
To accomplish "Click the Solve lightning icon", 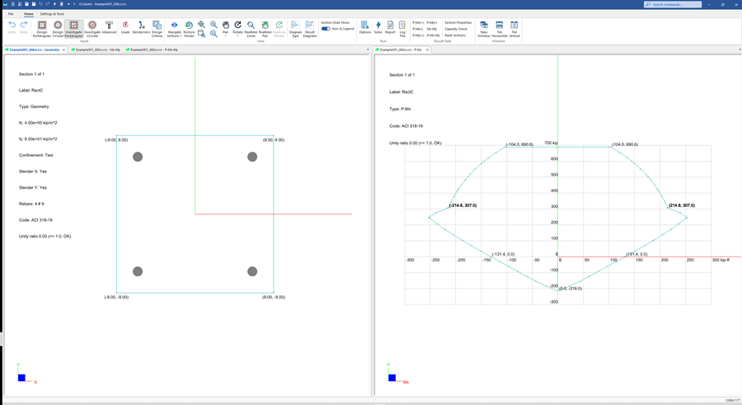I will tap(378, 25).
